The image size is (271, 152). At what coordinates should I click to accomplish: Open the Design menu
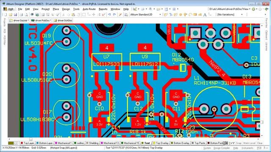[x=66, y=9]
